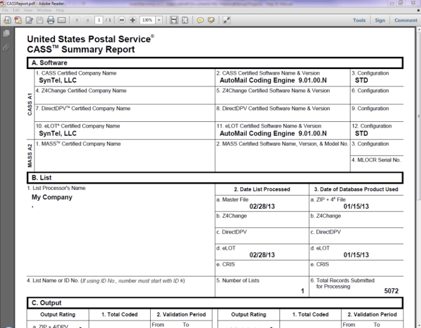Screen dimensions: 421x328
Task: Show Attachments paperclip panel in sidebar
Action: click(x=6, y=47)
